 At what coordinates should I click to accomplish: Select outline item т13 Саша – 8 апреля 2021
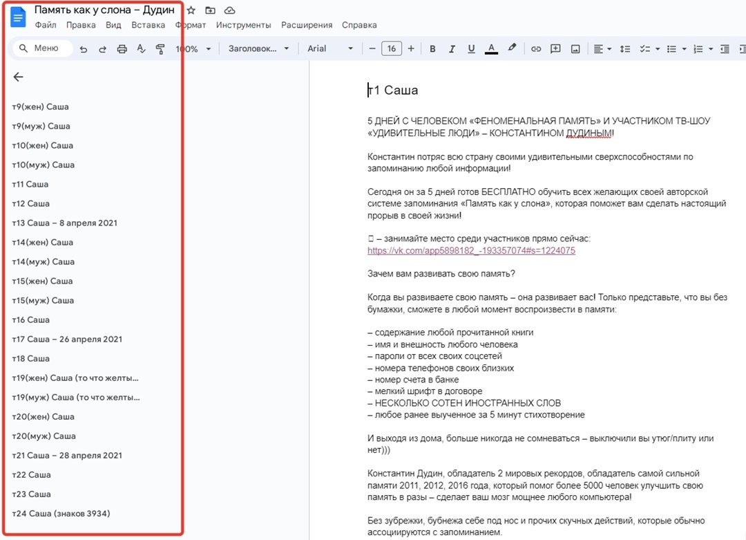pyautogui.click(x=65, y=223)
